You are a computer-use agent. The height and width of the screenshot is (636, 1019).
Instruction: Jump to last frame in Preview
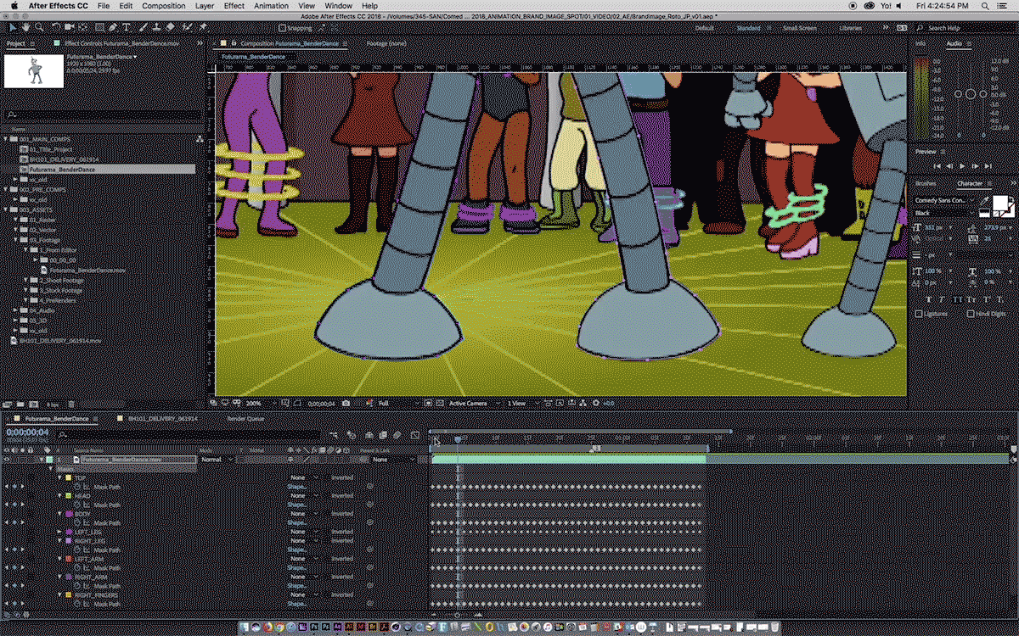coord(988,166)
